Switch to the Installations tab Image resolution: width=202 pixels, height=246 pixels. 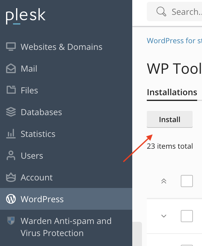tap(172, 92)
